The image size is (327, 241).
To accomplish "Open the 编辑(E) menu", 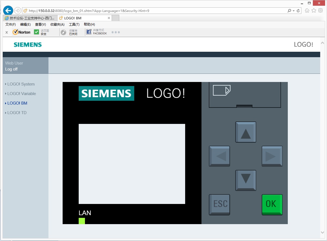I will (25, 25).
